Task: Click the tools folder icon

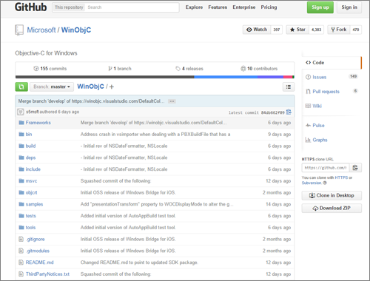Action: pos(21,227)
